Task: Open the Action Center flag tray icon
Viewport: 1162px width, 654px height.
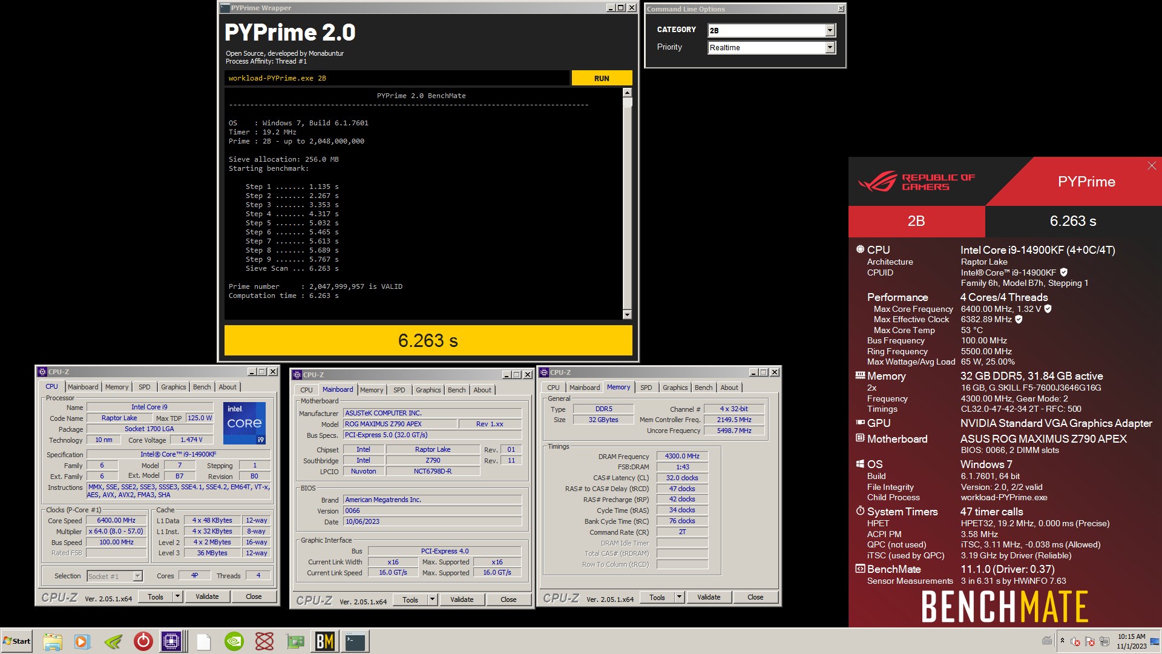Action: coord(1090,641)
